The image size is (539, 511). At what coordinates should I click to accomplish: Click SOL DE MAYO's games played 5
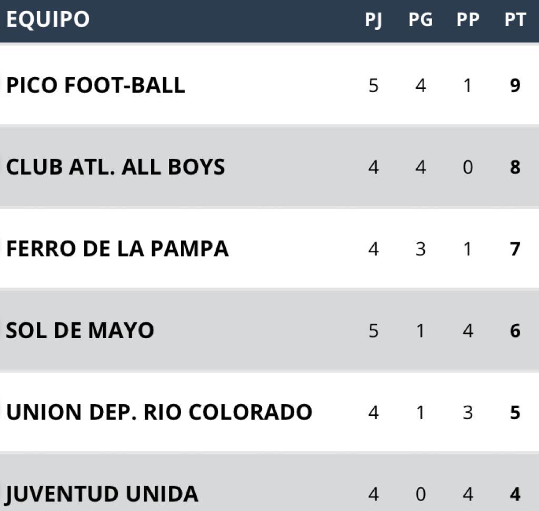[x=373, y=330]
